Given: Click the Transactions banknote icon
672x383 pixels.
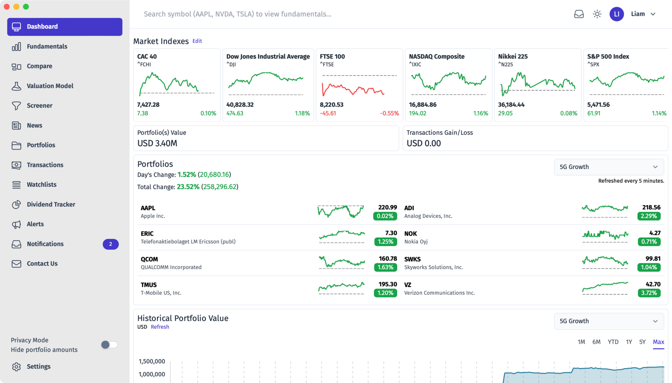Looking at the screenshot, I should [16, 165].
